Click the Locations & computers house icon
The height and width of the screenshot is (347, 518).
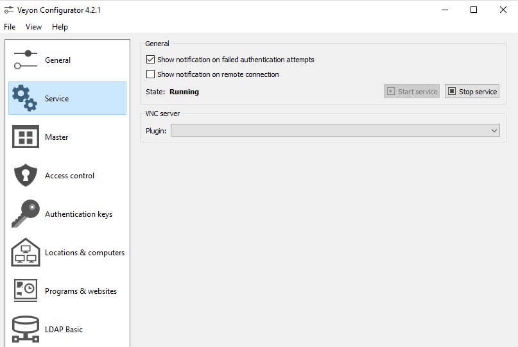(x=26, y=252)
